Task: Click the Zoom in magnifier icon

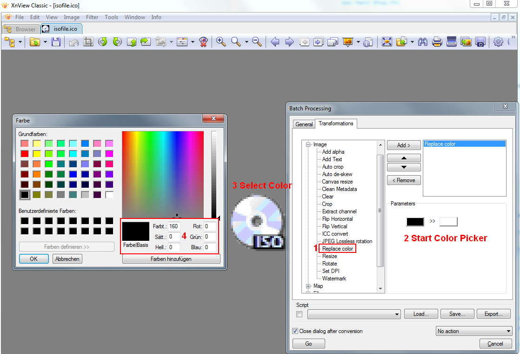Action: click(x=221, y=42)
